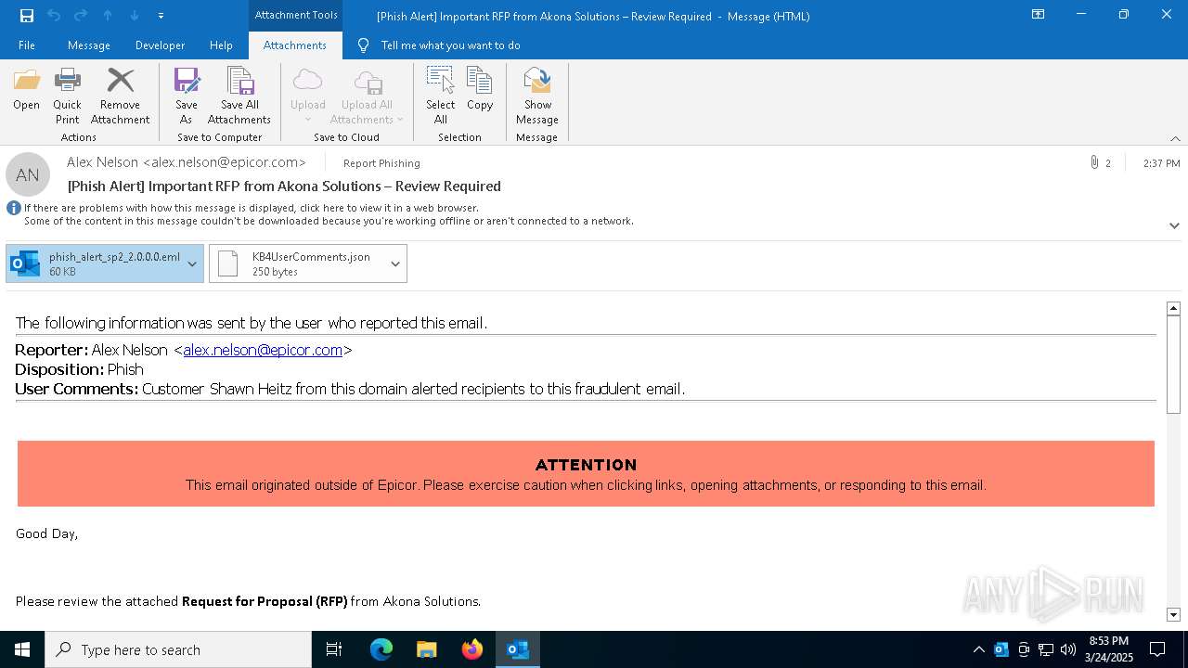
Task: Open alex.nelson@epicor.com email link
Action: (x=263, y=350)
